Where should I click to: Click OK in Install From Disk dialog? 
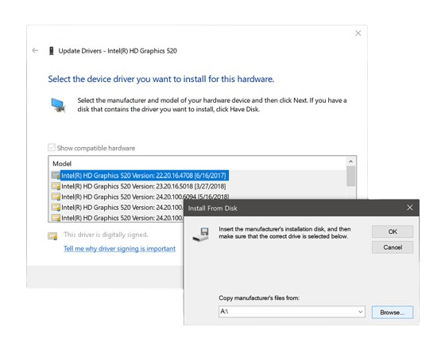(393, 231)
